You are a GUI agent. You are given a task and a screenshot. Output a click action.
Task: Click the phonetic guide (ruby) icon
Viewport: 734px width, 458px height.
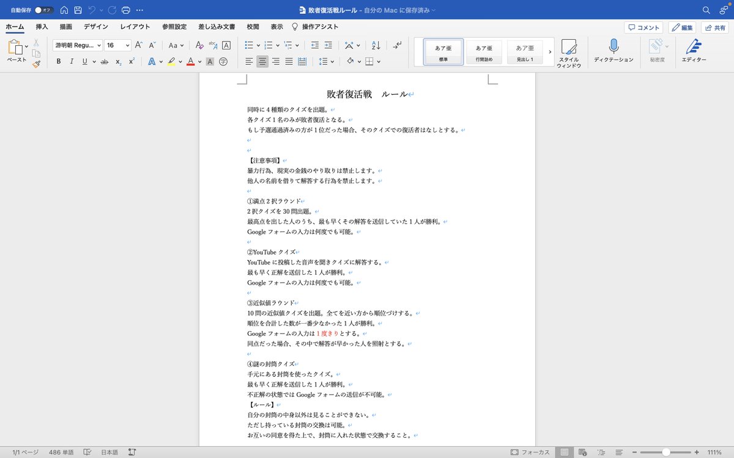[213, 45]
